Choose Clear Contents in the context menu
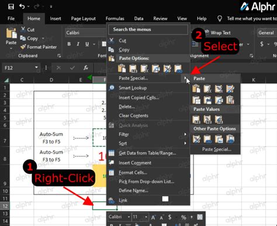 click(x=148, y=116)
